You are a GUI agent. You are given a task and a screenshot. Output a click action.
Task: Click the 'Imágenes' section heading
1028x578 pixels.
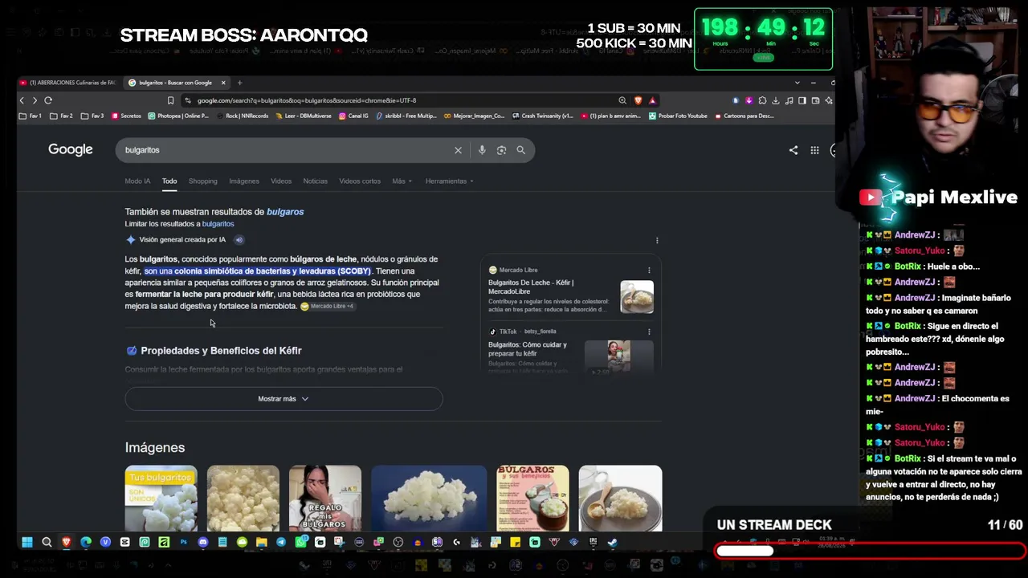pyautogui.click(x=155, y=448)
